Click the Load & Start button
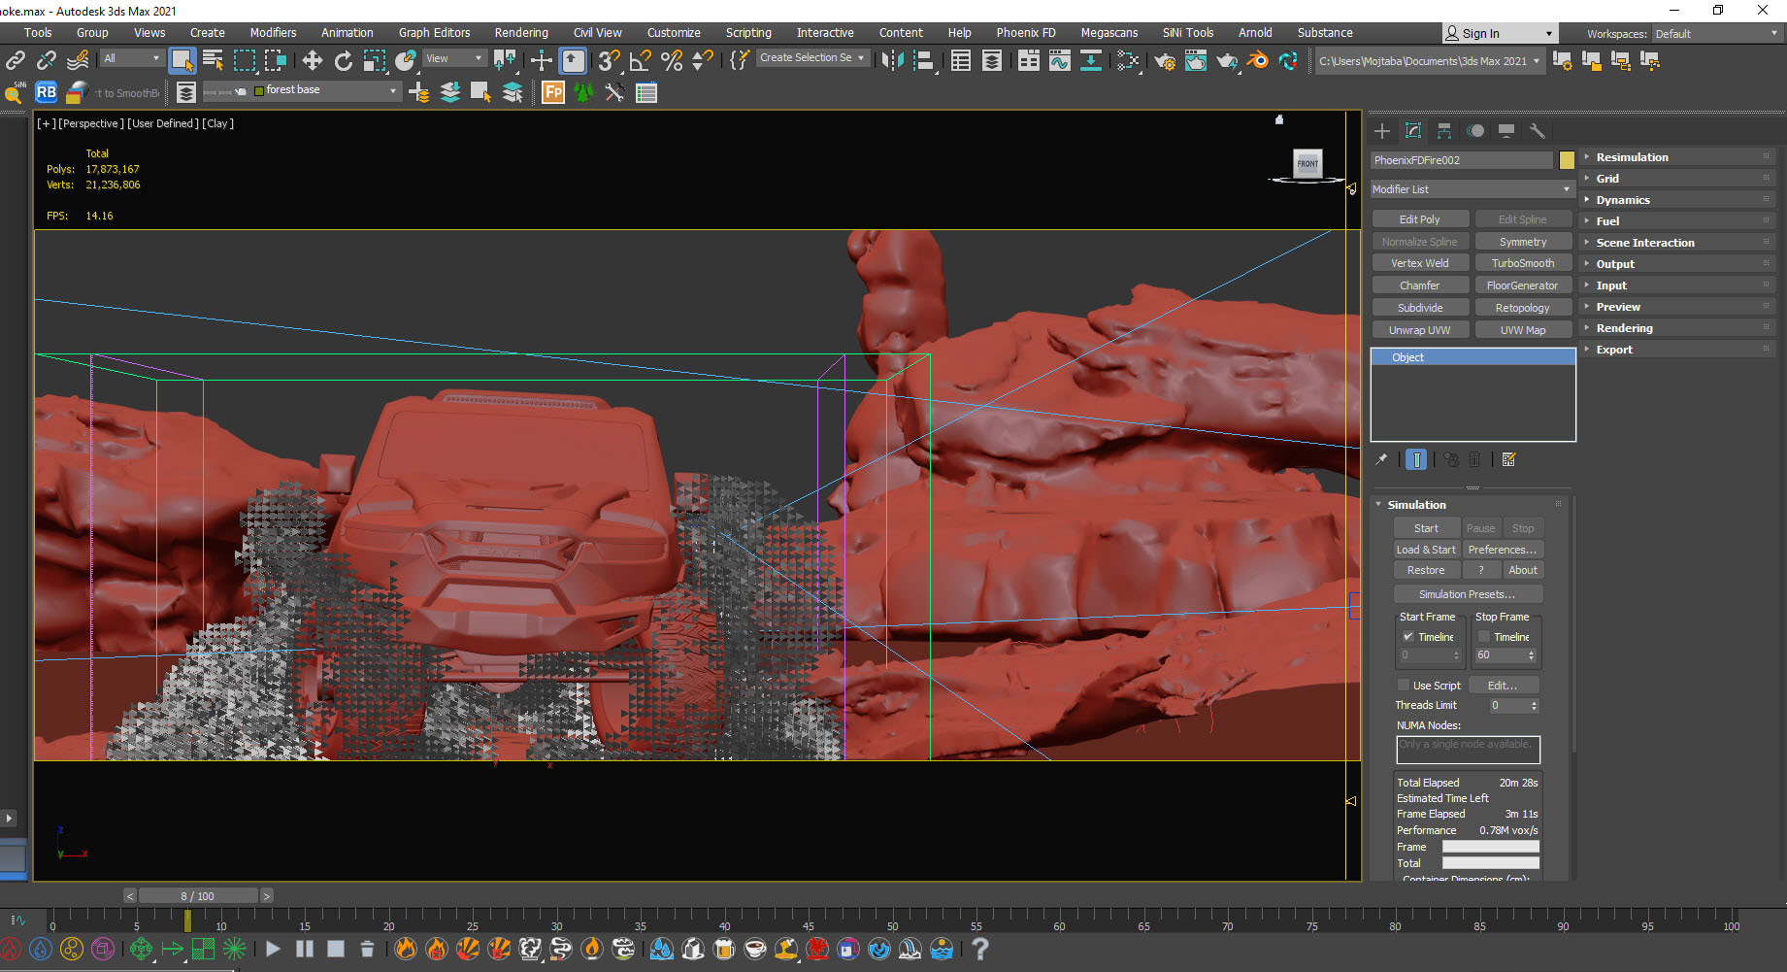 [1426, 550]
